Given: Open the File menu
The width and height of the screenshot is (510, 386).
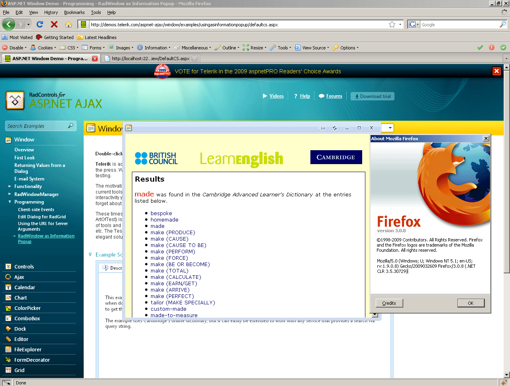Looking at the screenshot, I should [x=6, y=12].
